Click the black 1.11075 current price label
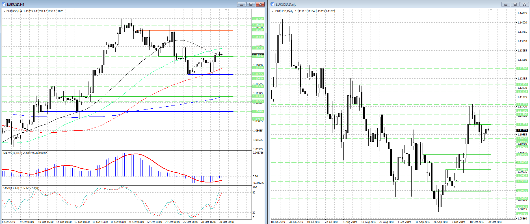Screen dimensions: 530x224 click(x=522, y=130)
